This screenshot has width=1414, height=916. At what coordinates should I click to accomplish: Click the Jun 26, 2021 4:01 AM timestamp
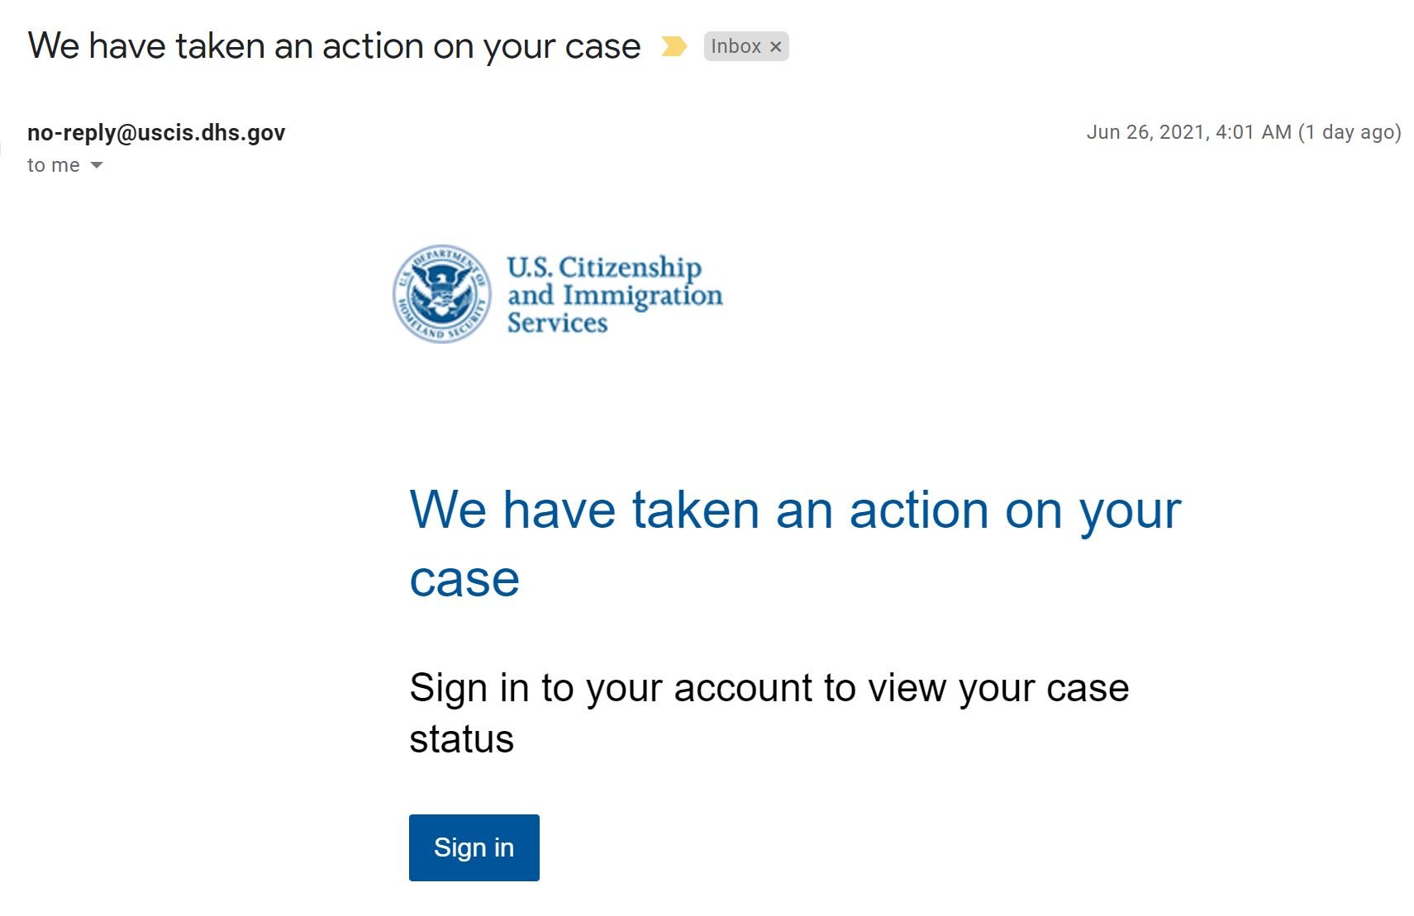tap(1188, 132)
